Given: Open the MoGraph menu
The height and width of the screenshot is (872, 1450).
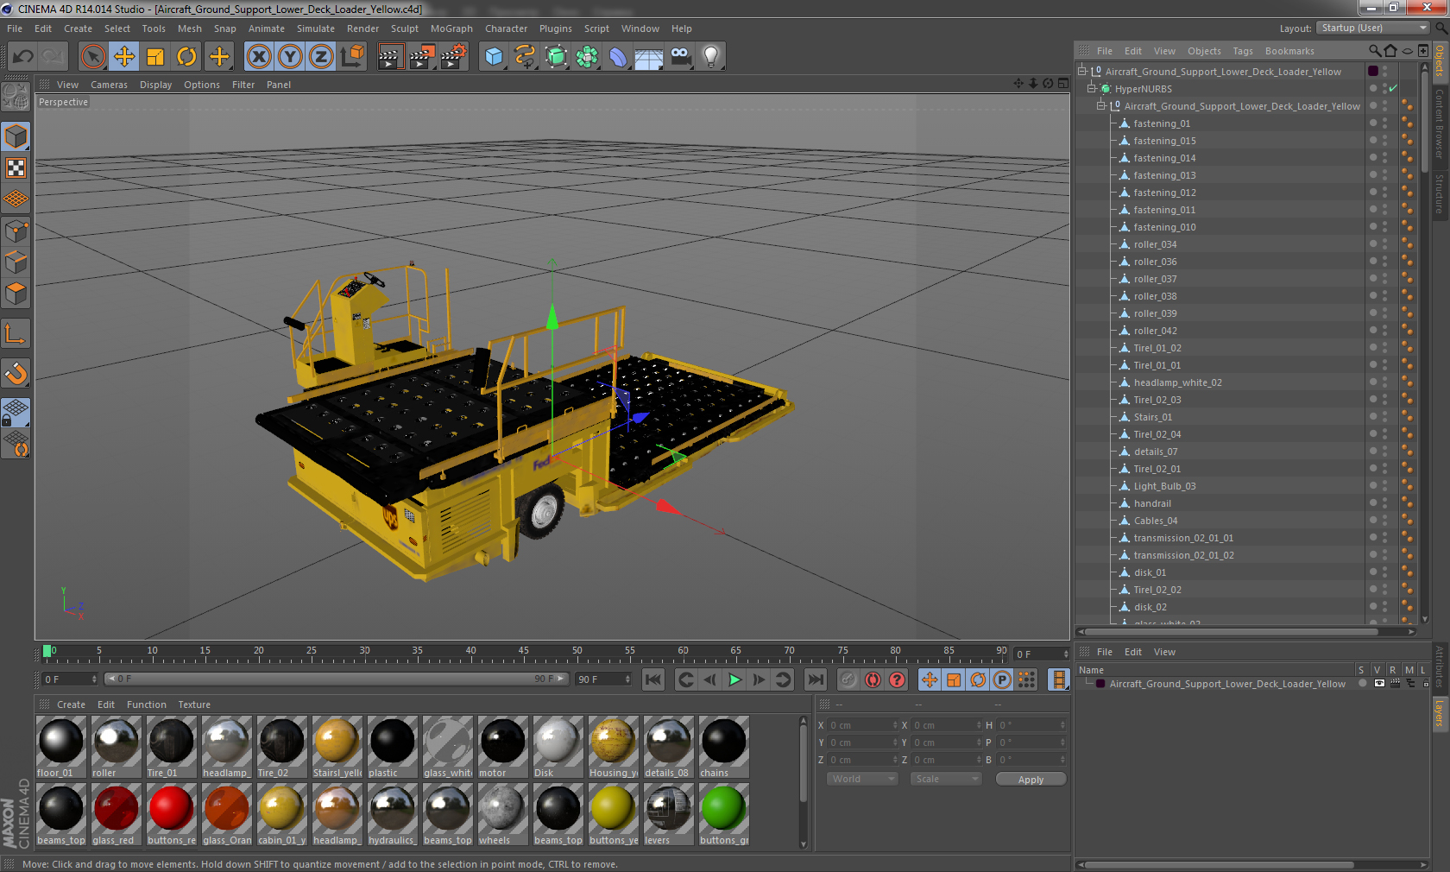Looking at the screenshot, I should 451,28.
